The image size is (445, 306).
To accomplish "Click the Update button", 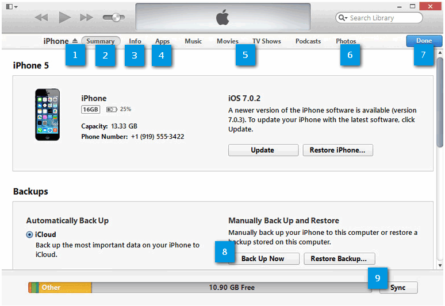I will pyautogui.click(x=263, y=150).
